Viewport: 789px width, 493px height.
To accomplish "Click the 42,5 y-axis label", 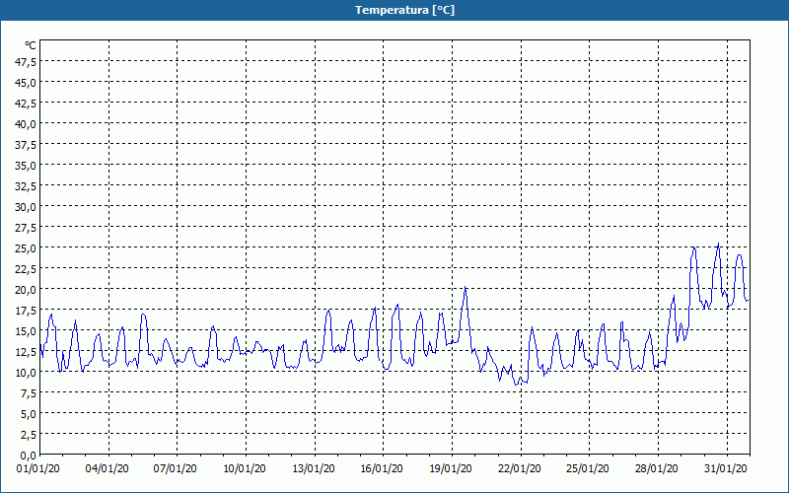I will 27,104.
